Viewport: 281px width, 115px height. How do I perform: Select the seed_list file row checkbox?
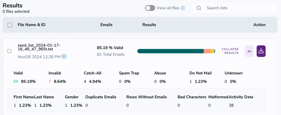pyautogui.click(x=9, y=51)
